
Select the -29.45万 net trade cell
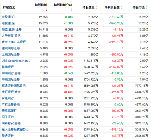pos(118,123)
